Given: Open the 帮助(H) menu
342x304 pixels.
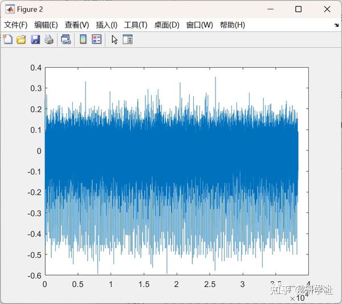Looking at the screenshot, I should click(233, 25).
